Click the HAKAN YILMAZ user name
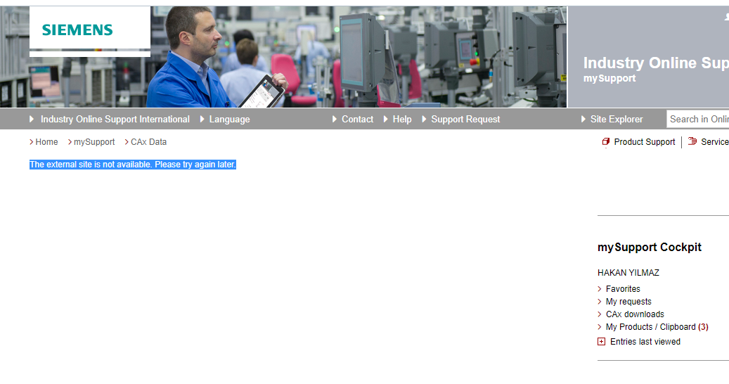The width and height of the screenshot is (729, 384). (x=628, y=273)
